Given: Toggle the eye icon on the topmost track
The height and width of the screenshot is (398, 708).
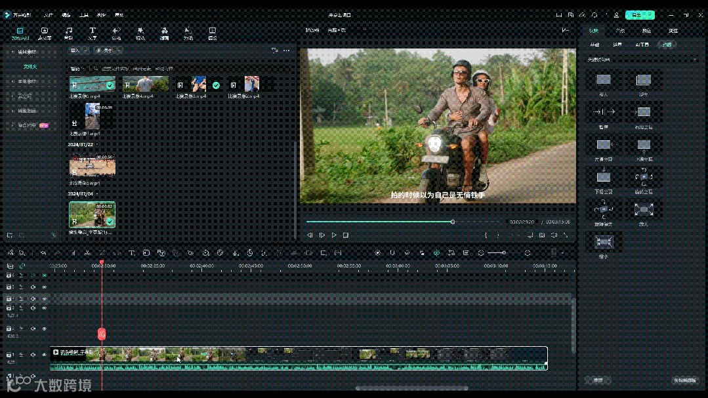Looking at the screenshot, I should (x=45, y=275).
